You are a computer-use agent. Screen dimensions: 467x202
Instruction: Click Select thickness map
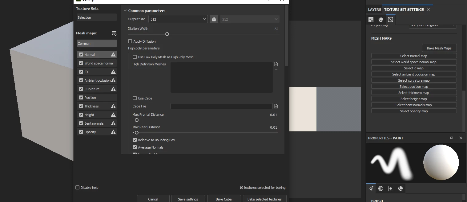pyautogui.click(x=414, y=93)
